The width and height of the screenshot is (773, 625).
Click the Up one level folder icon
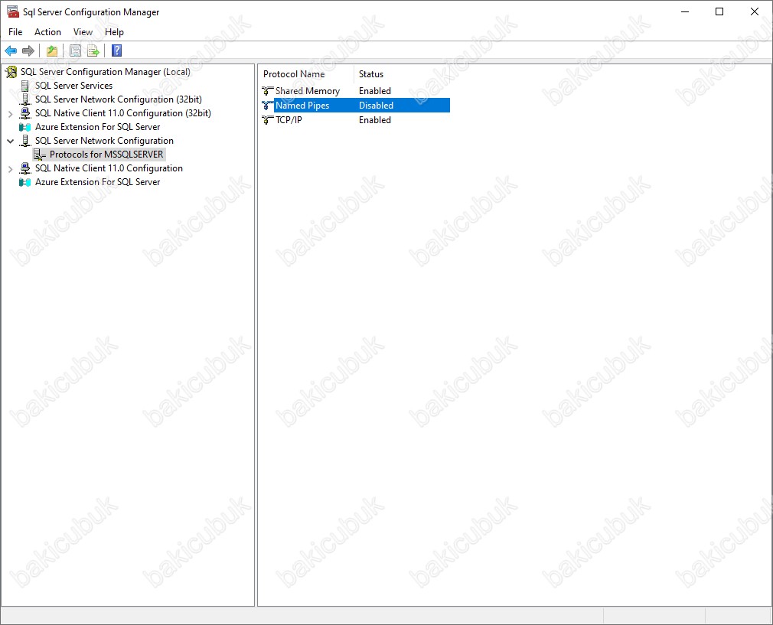(52, 50)
